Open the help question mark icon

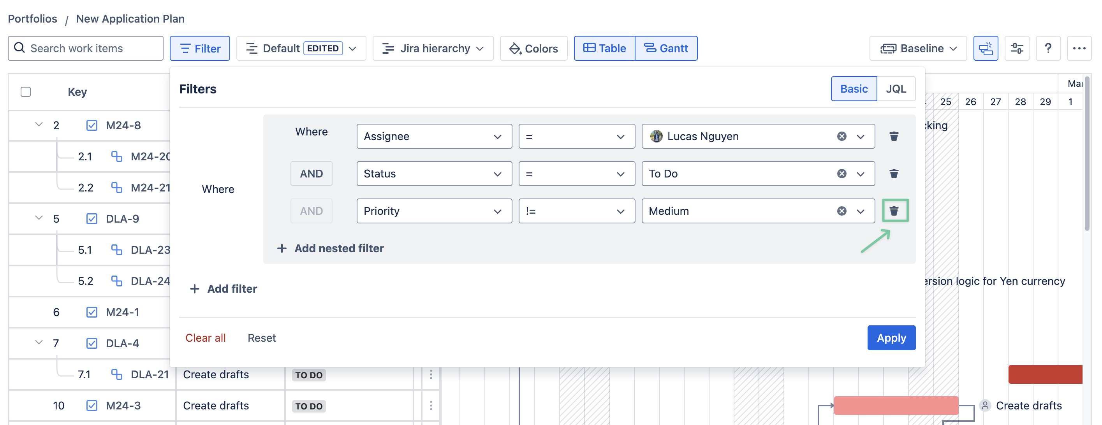click(1047, 48)
